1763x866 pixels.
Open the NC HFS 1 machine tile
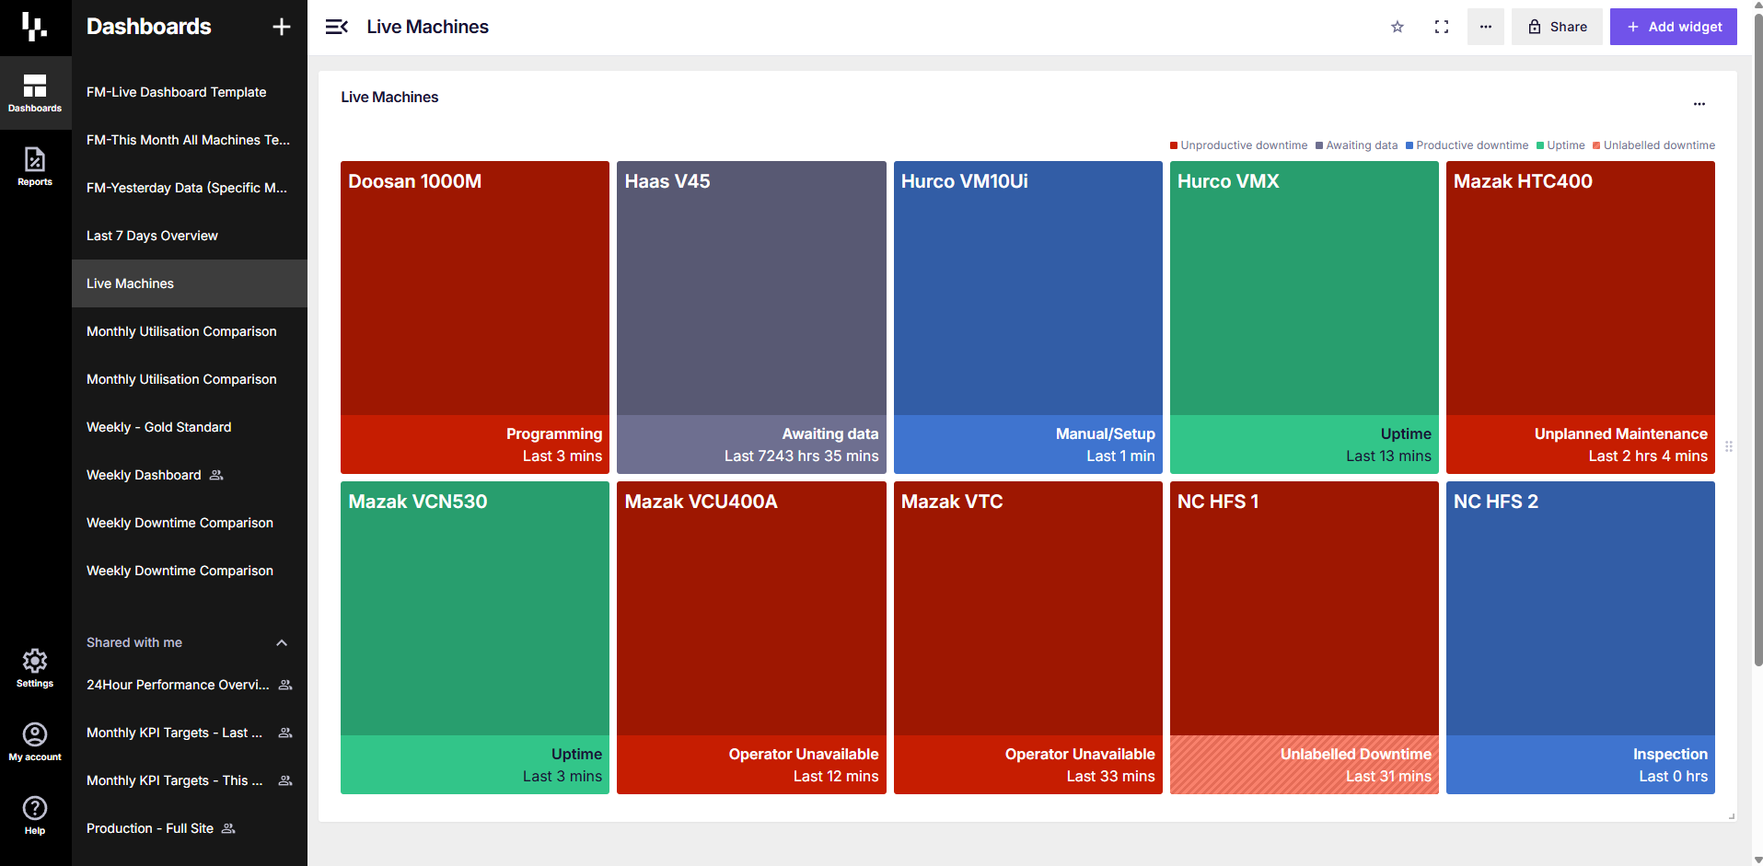1304,638
